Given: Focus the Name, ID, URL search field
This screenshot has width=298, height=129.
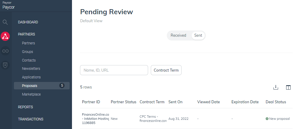Looking at the screenshot, I should 114,70.
